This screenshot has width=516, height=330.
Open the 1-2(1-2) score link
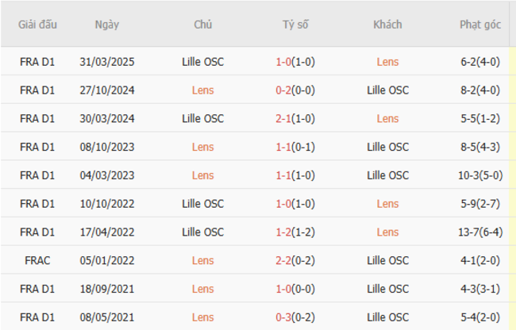tap(295, 232)
